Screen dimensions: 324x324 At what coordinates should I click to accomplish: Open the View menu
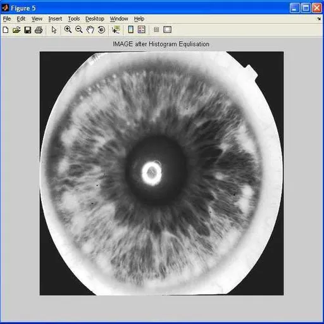coord(37,19)
